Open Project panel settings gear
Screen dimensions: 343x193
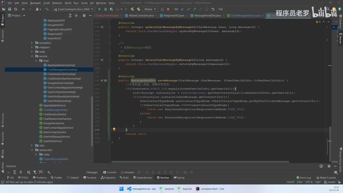tap(84, 16)
